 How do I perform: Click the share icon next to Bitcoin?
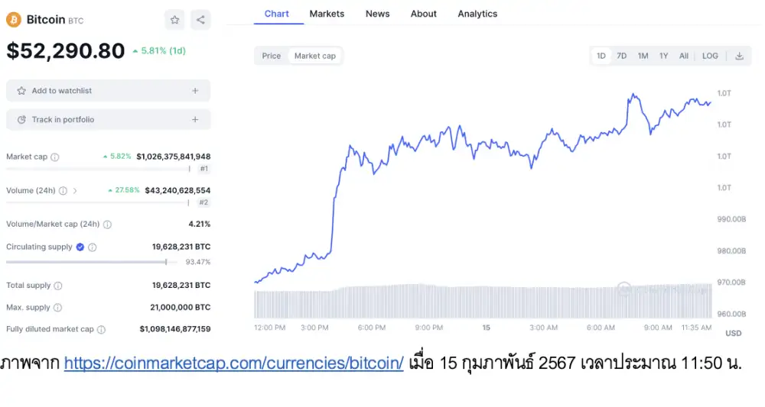coord(200,20)
